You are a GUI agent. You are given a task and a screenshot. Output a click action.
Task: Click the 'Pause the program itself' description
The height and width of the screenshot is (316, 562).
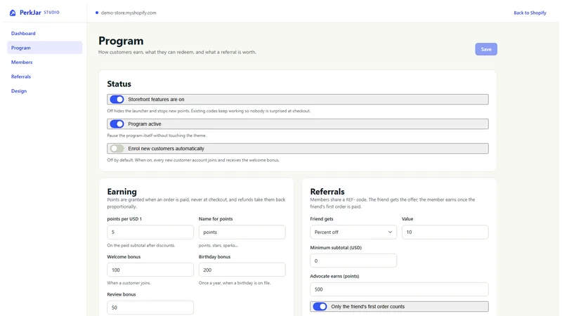pyautogui.click(x=157, y=136)
